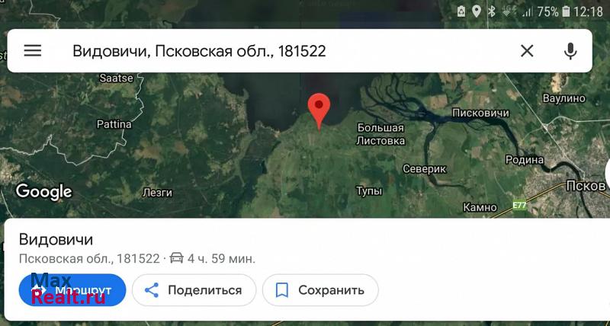Tap the Видовичи place title in card
This screenshot has height=326, width=610.
coord(56,239)
